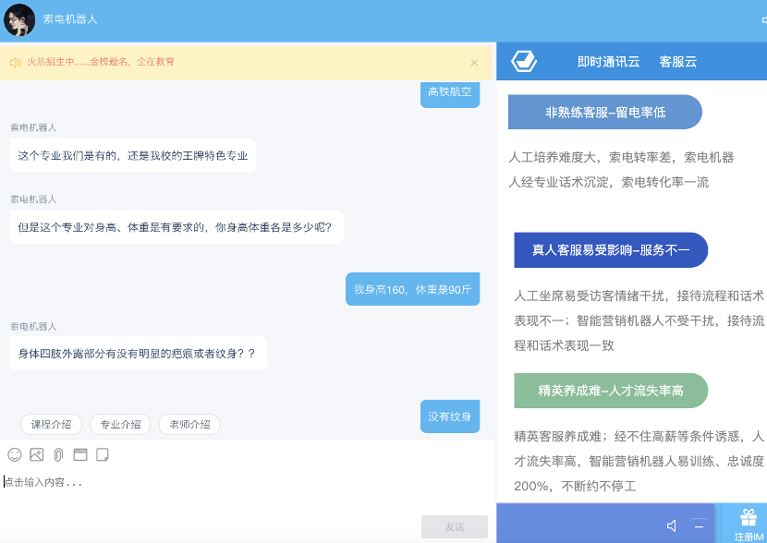Open the emoji picker in chat toolbar
Image resolution: width=767 pixels, height=543 pixels.
(15, 454)
